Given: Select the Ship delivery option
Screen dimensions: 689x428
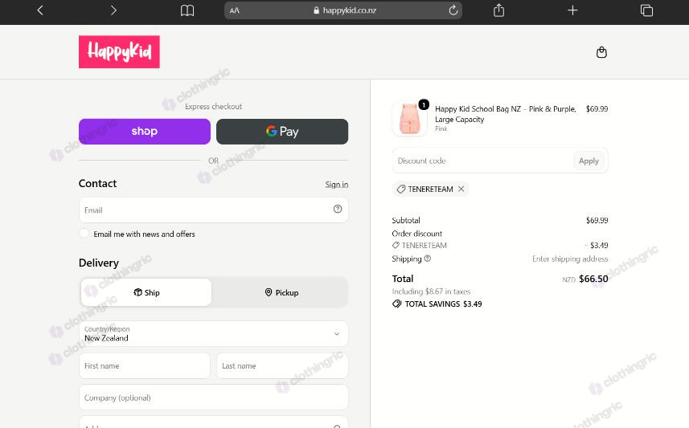Looking at the screenshot, I should 146,292.
